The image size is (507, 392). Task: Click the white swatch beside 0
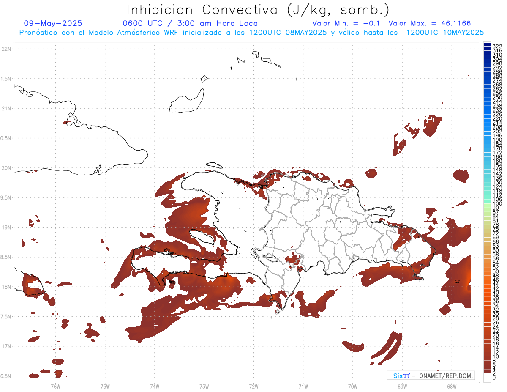pyautogui.click(x=487, y=378)
